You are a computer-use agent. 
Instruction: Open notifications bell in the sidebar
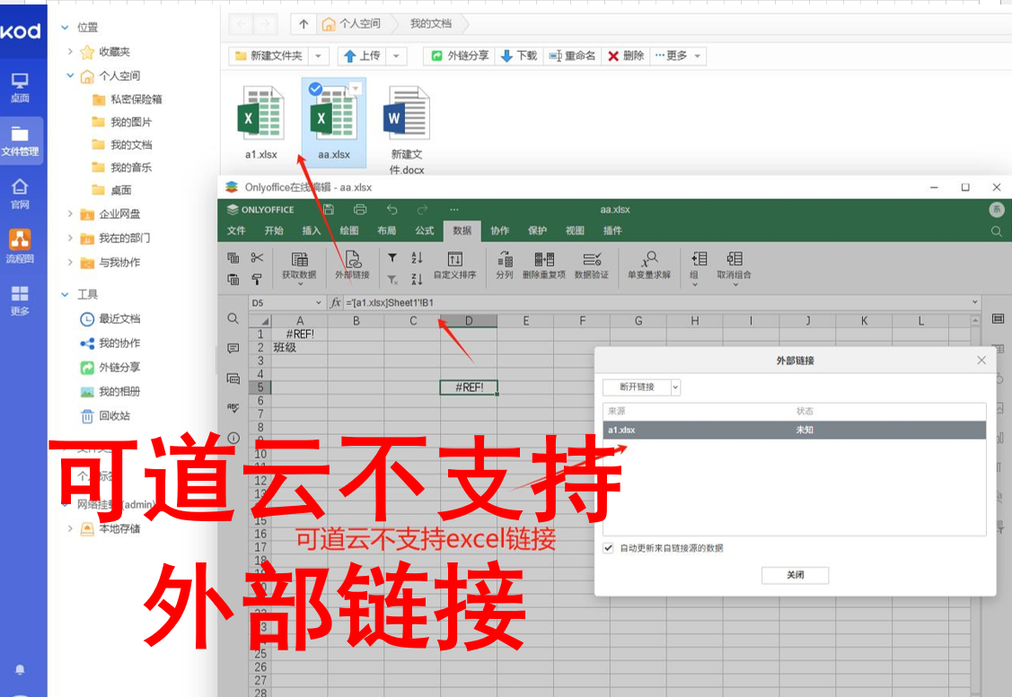[x=20, y=669]
